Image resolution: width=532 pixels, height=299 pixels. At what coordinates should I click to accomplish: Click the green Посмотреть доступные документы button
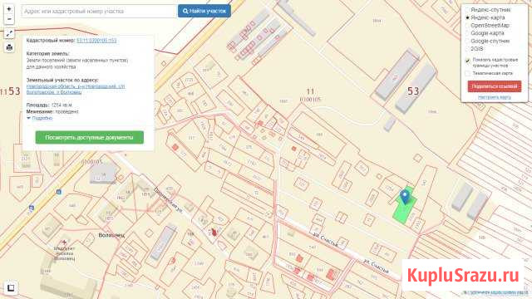[90, 138]
